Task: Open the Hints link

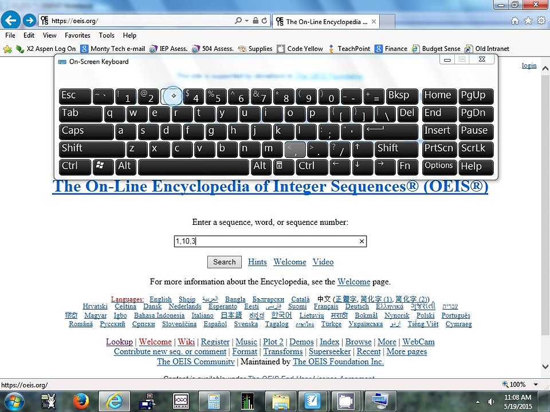Action: pos(257,262)
